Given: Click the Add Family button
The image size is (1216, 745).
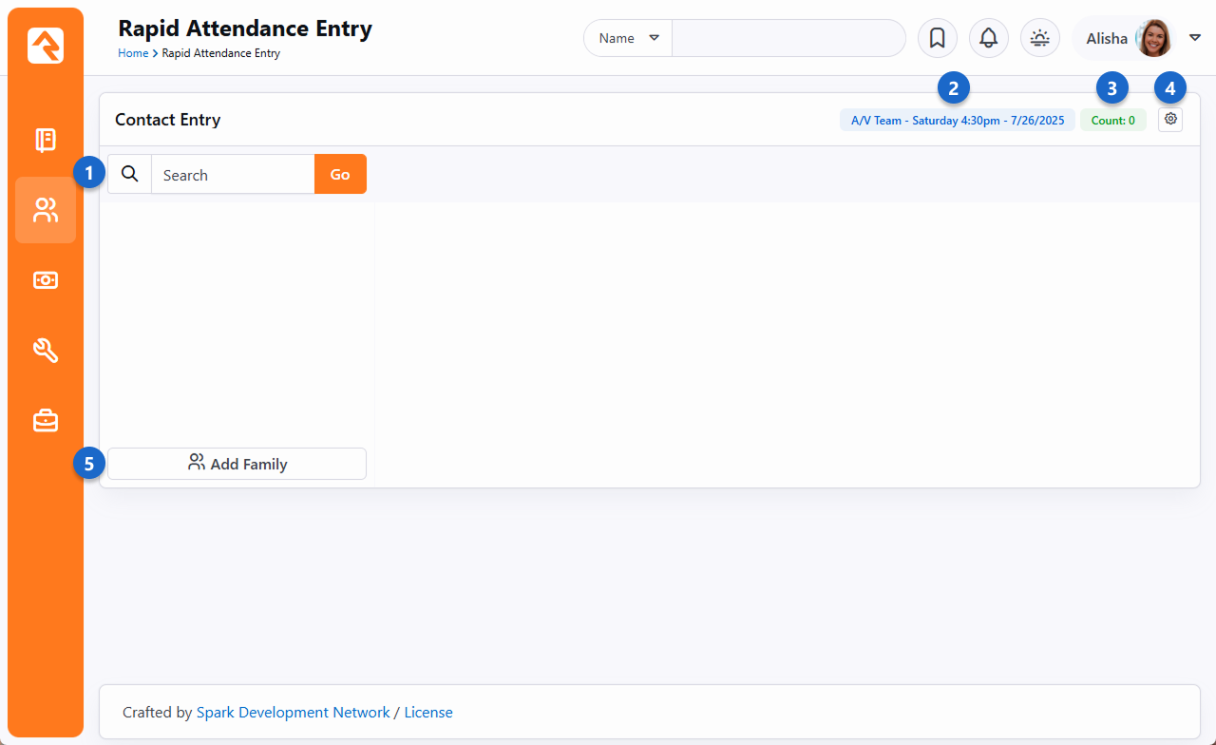Looking at the screenshot, I should (x=237, y=464).
